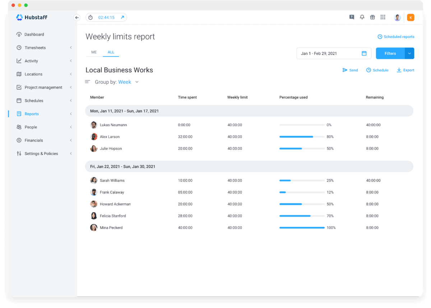Open the apps grid menu
The height and width of the screenshot is (308, 431).
(383, 17)
